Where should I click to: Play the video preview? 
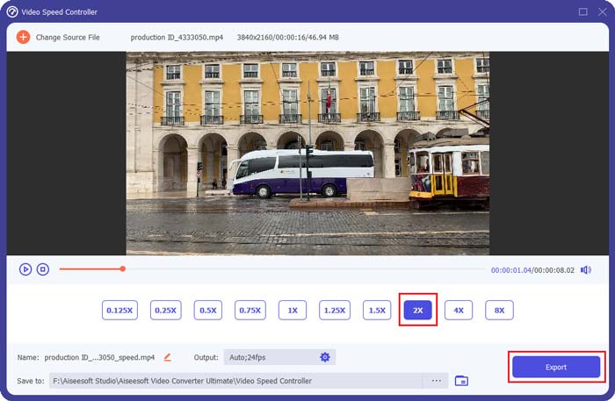(25, 269)
